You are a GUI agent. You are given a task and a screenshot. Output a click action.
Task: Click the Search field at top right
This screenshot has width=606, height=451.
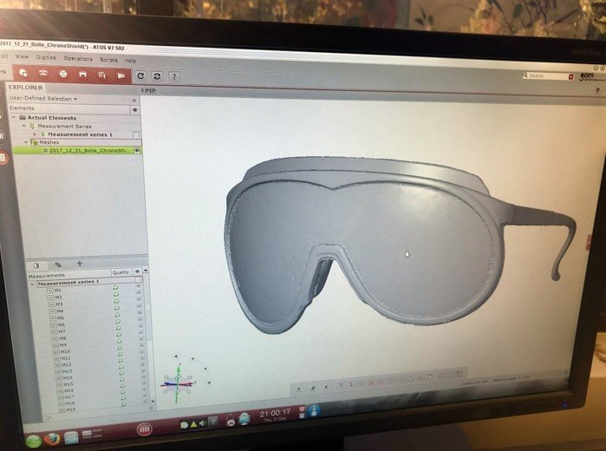[550, 75]
